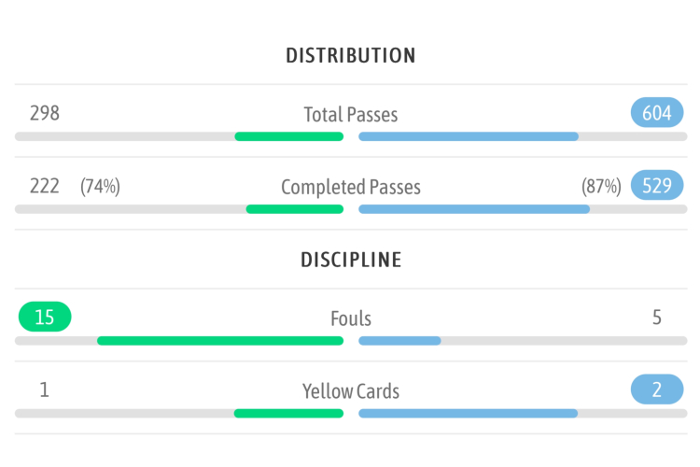Screen dimensions: 700x467
Task: Click the blue 604 total passes badge
Action: click(657, 113)
